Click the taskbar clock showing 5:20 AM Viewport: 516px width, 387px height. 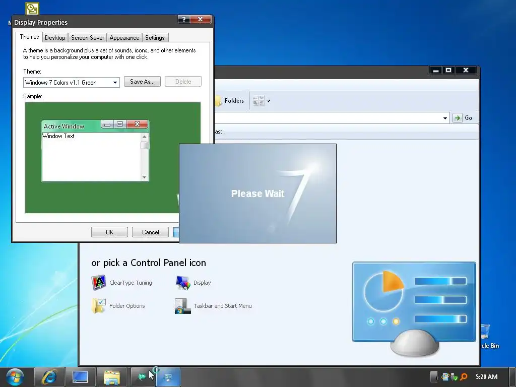pyautogui.click(x=486, y=377)
